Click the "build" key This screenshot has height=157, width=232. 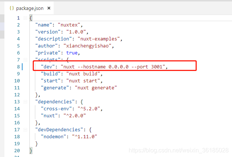click(51, 74)
